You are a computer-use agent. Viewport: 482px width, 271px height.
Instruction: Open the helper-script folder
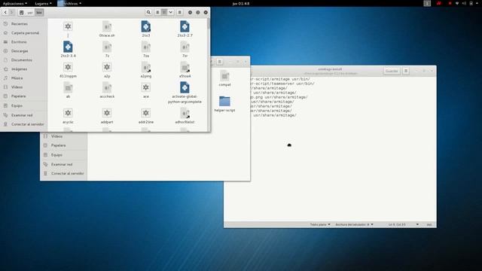(x=224, y=101)
